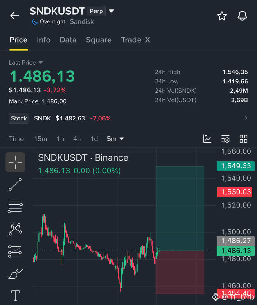Select the 15m timeframe
Image resolution: width=257 pixels, height=305 pixels.
coord(41,139)
